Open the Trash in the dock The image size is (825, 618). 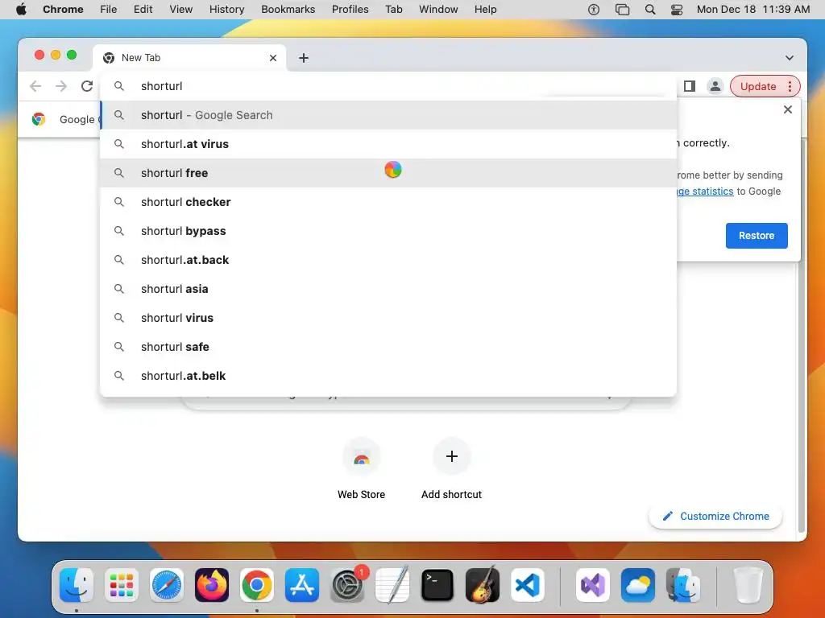(748, 585)
